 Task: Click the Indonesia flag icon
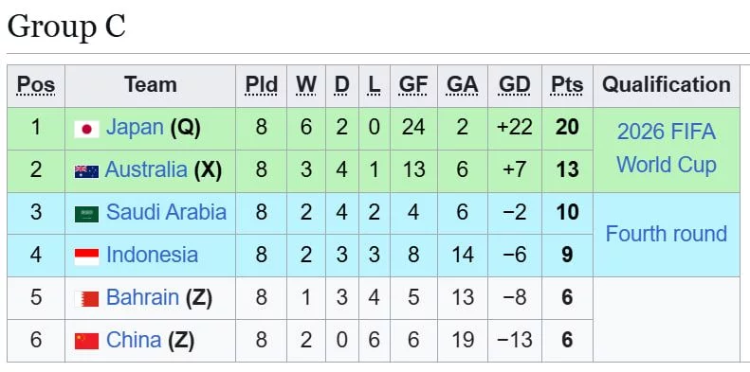tap(86, 257)
